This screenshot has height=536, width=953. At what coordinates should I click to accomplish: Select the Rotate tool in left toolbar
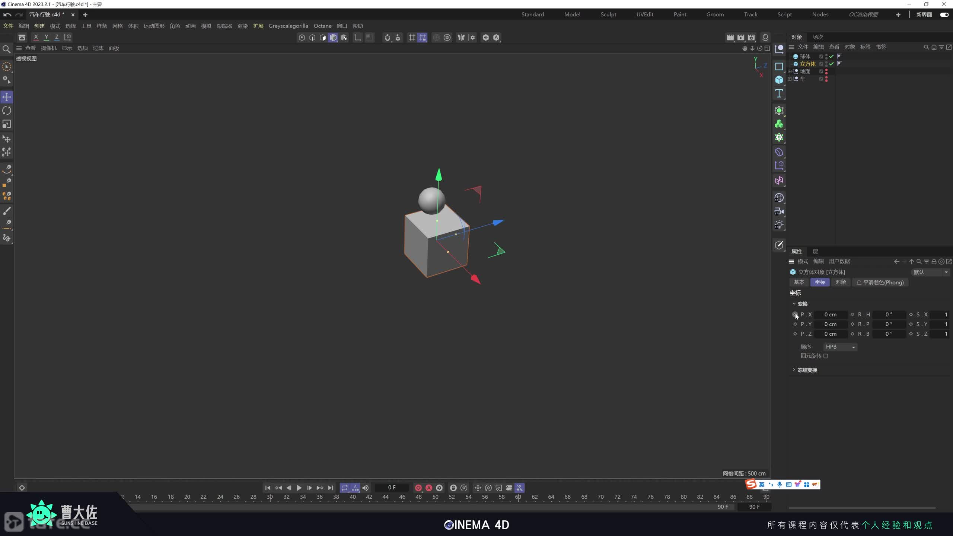[7, 111]
